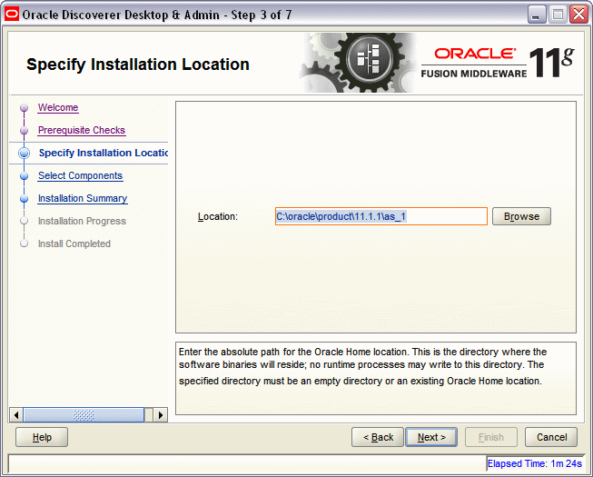Open the Welcome step link

pos(58,107)
